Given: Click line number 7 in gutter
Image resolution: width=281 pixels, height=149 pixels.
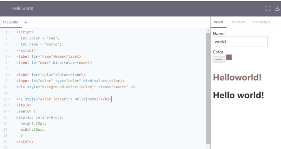Looking at the screenshot, I should click(x=6, y=69).
